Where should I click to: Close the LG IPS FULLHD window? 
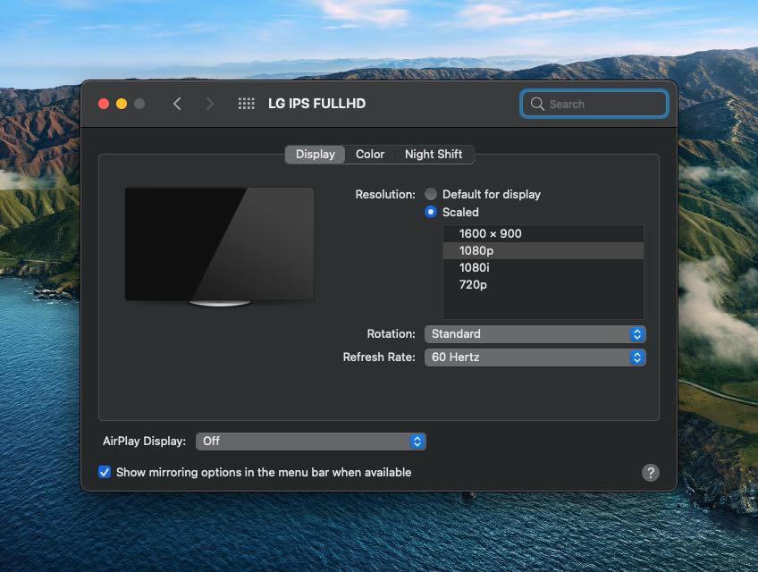point(104,104)
